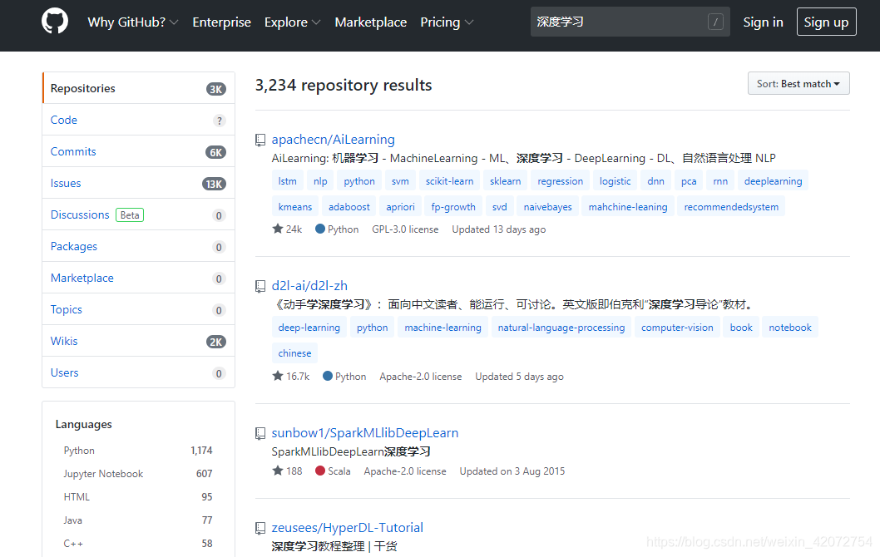
Task: Click the nlp topic tag
Action: click(x=320, y=180)
